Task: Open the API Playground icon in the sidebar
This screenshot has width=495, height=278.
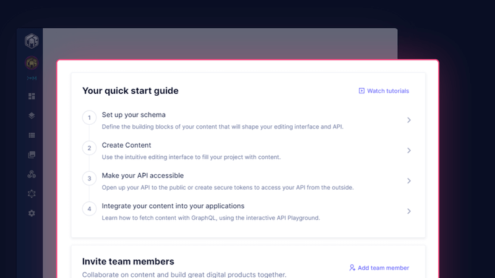Action: coord(32,193)
